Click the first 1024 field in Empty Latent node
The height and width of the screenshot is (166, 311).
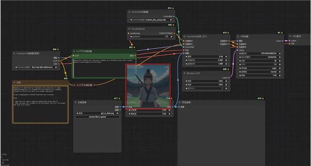pos(206,81)
